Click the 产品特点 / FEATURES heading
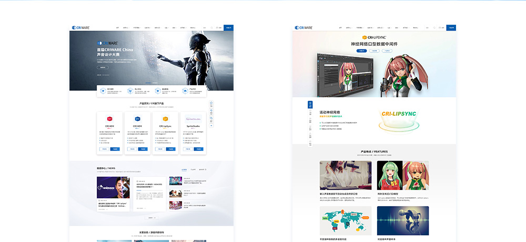Screen dimensions: 526x242 pyautogui.click(x=374, y=152)
